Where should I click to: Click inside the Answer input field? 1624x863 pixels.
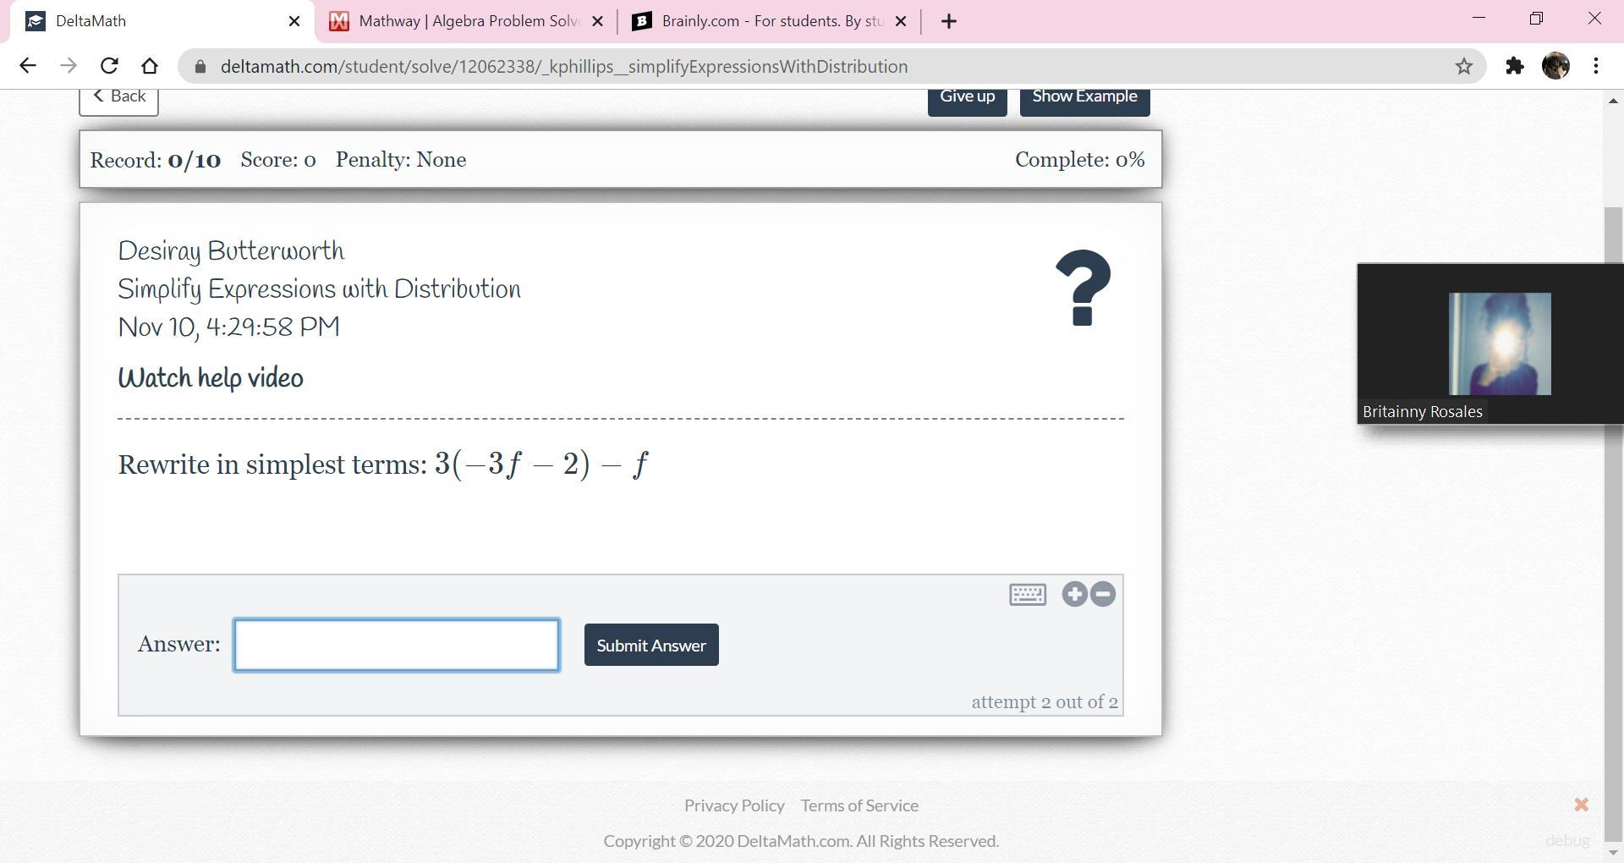coord(396,646)
